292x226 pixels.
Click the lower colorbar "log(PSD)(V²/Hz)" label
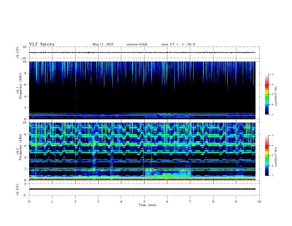coord(276,157)
